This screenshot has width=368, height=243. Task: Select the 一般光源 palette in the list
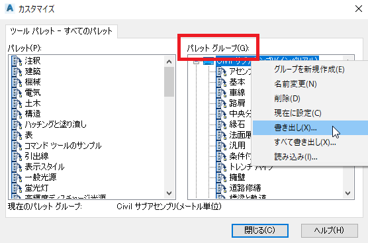(x=41, y=177)
